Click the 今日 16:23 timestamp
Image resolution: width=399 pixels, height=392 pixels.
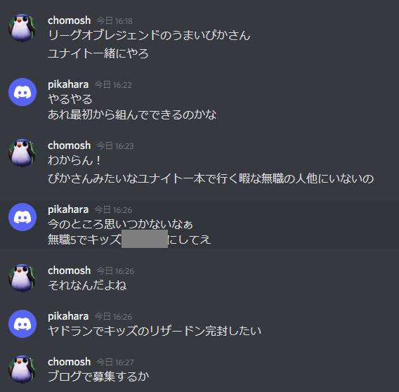[x=115, y=146]
